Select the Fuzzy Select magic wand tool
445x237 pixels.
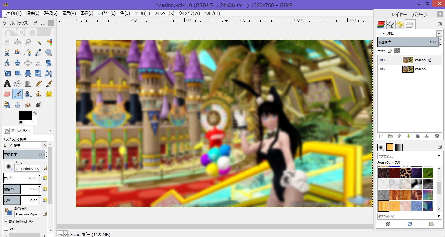(38, 42)
